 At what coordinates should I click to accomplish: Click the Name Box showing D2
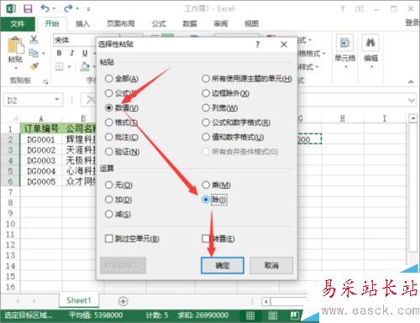[34, 100]
